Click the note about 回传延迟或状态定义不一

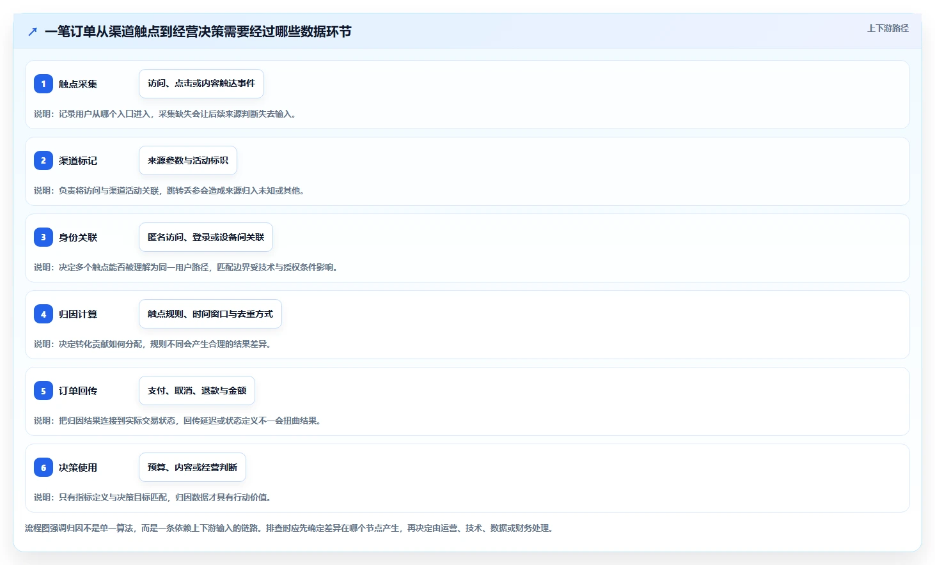(x=178, y=421)
